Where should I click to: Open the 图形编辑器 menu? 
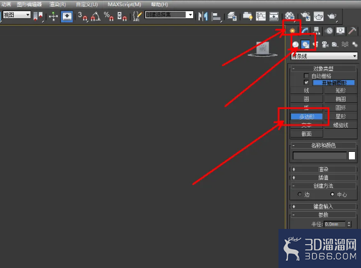click(29, 4)
